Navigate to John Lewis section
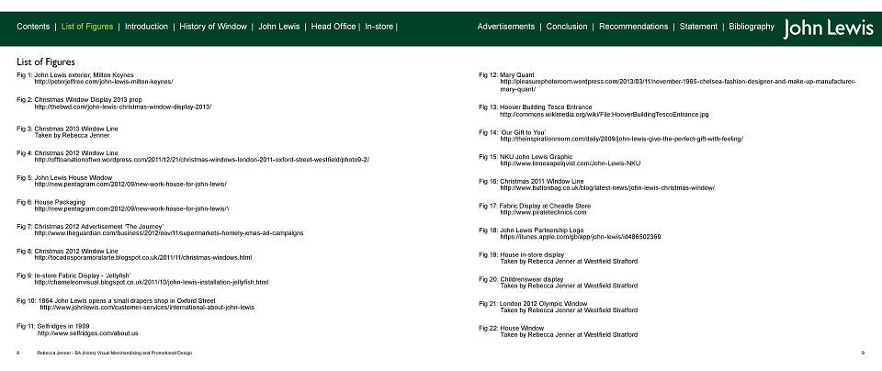882x371 pixels. pos(279,27)
